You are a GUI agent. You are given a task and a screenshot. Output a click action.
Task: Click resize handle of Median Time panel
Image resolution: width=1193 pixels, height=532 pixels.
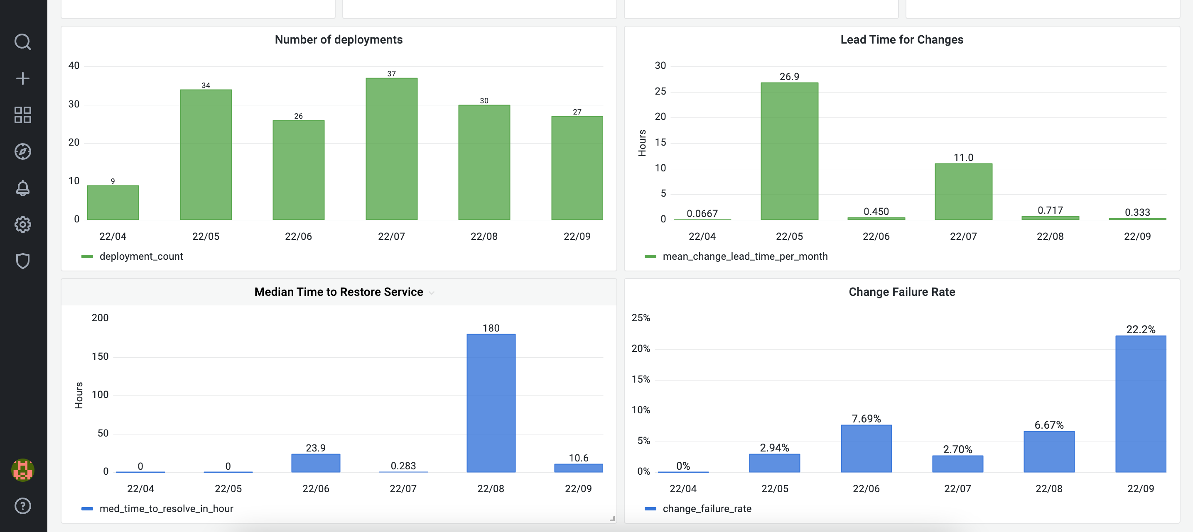pyautogui.click(x=612, y=519)
